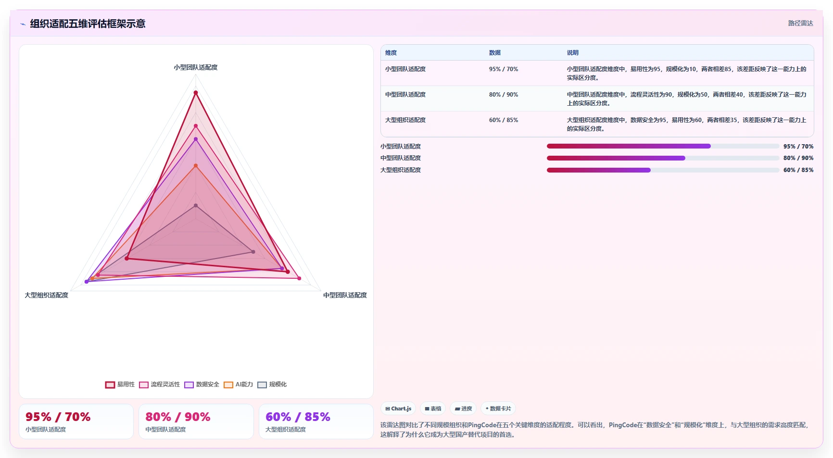833x458 pixels.
Task: Click the 小型团队适配度 progress bar
Action: point(663,146)
